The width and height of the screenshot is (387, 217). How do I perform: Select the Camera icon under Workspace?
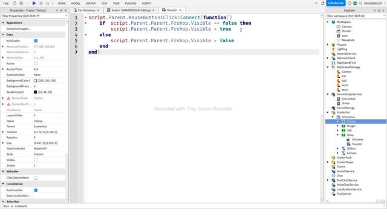pos(339,27)
